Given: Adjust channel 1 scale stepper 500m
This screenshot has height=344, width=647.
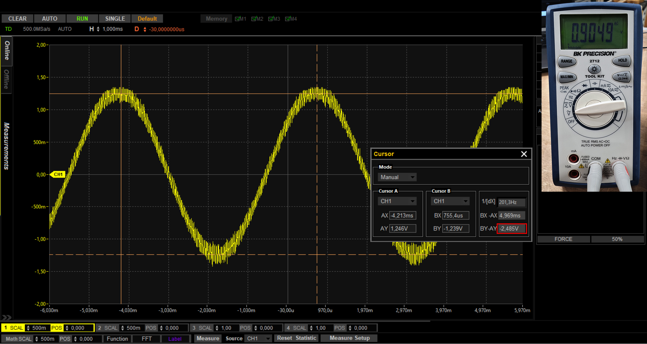Looking at the screenshot, I should tap(28, 328).
